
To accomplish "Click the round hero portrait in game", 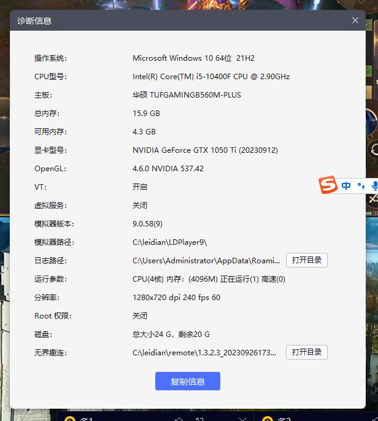I will point(372,122).
